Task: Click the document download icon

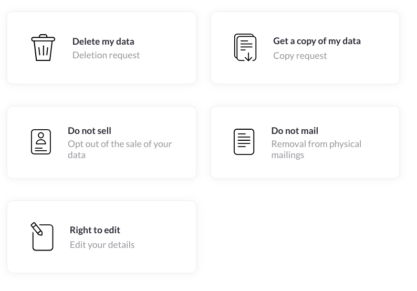Action: point(245,48)
